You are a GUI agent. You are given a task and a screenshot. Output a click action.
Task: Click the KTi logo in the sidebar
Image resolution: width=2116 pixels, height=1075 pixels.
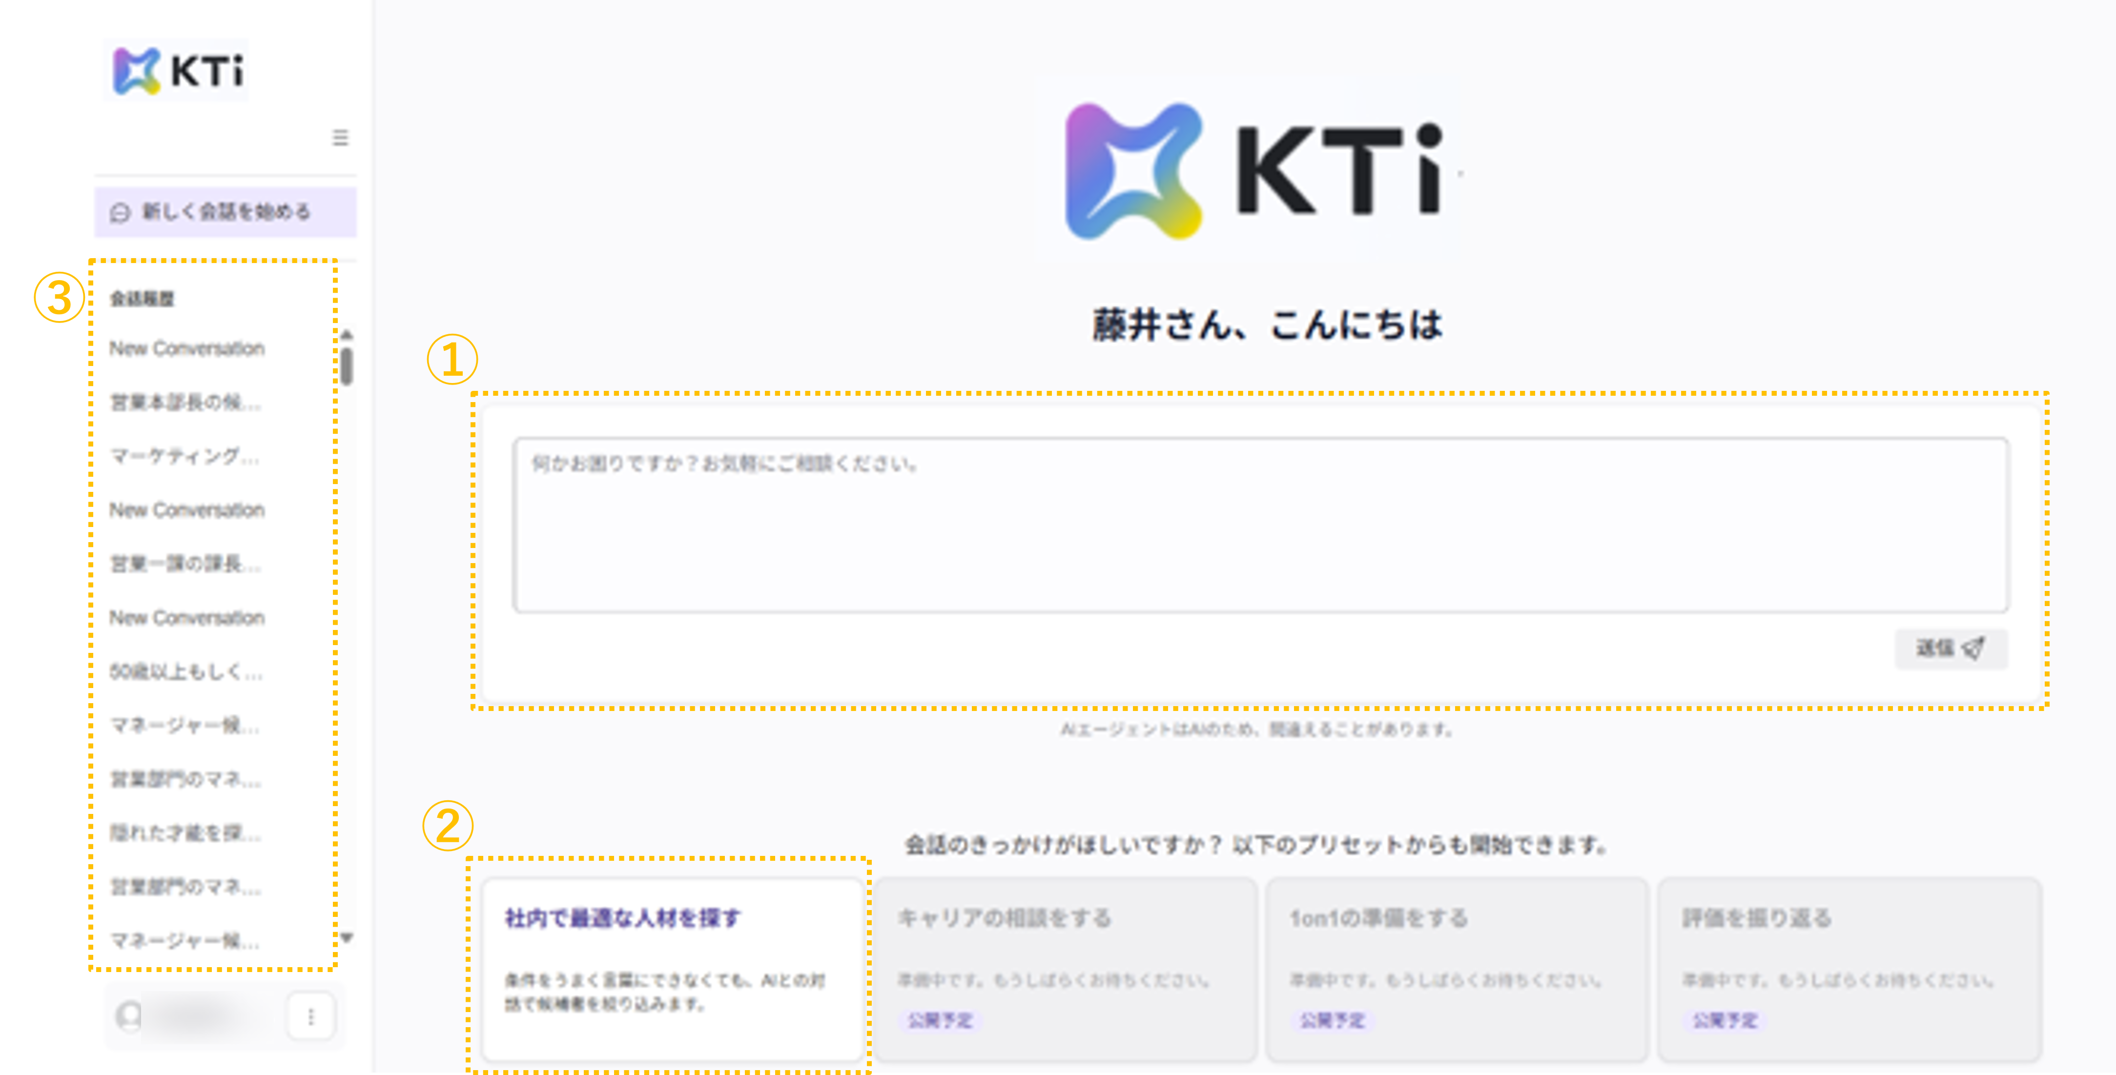[177, 71]
